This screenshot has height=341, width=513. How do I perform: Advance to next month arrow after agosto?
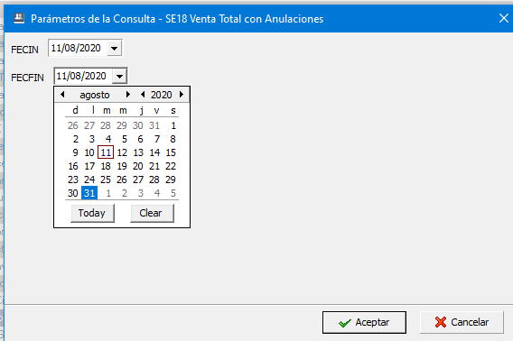pyautogui.click(x=128, y=95)
